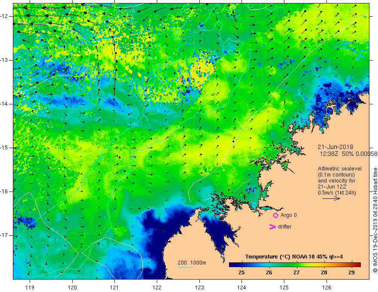Click longitude axis label 122
Viewport: 378px width, 292px height.
[157, 287]
